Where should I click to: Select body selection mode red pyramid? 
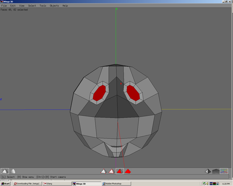click(x=128, y=171)
